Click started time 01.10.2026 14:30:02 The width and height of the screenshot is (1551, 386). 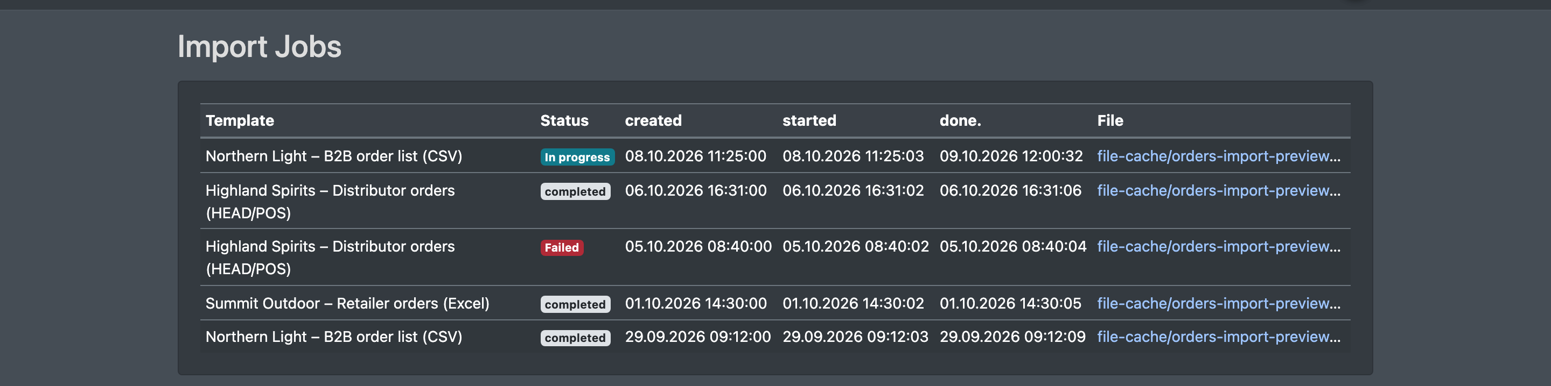tap(853, 304)
